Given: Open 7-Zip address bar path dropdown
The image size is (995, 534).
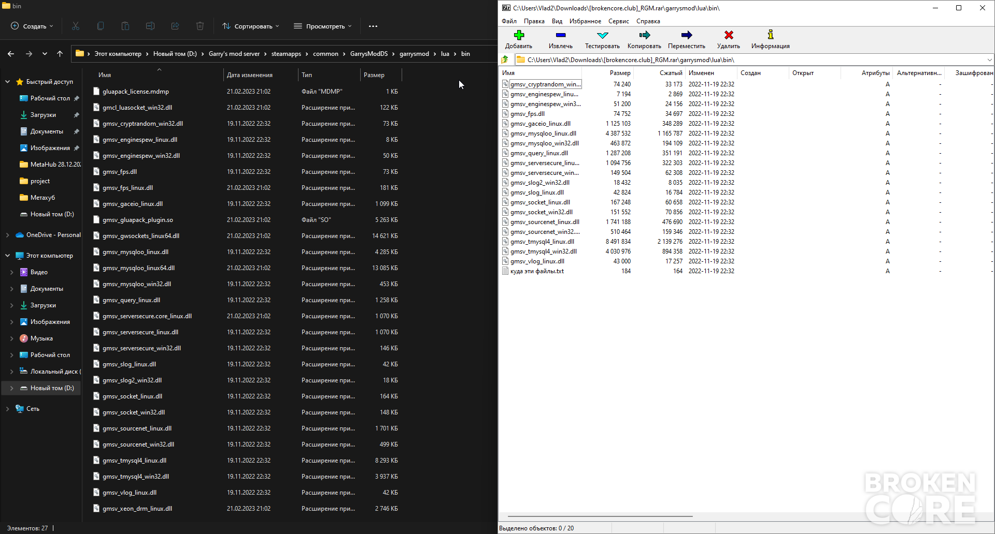Looking at the screenshot, I should [989, 60].
